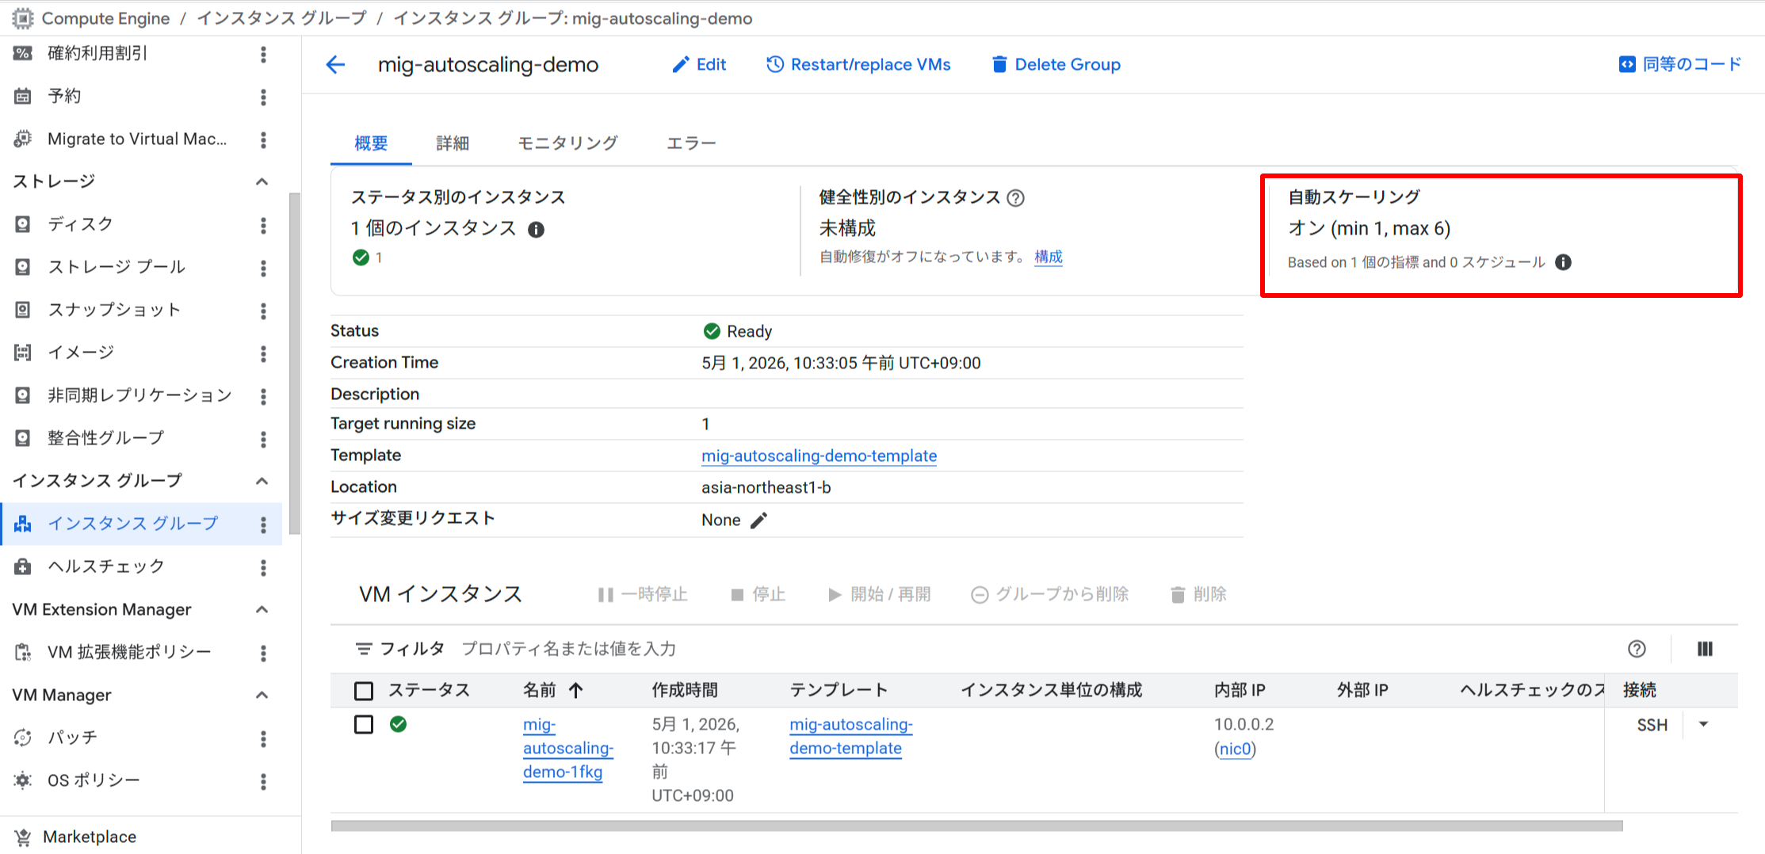
Task: Click the table horizontal scrollbar
Action: pos(976,825)
